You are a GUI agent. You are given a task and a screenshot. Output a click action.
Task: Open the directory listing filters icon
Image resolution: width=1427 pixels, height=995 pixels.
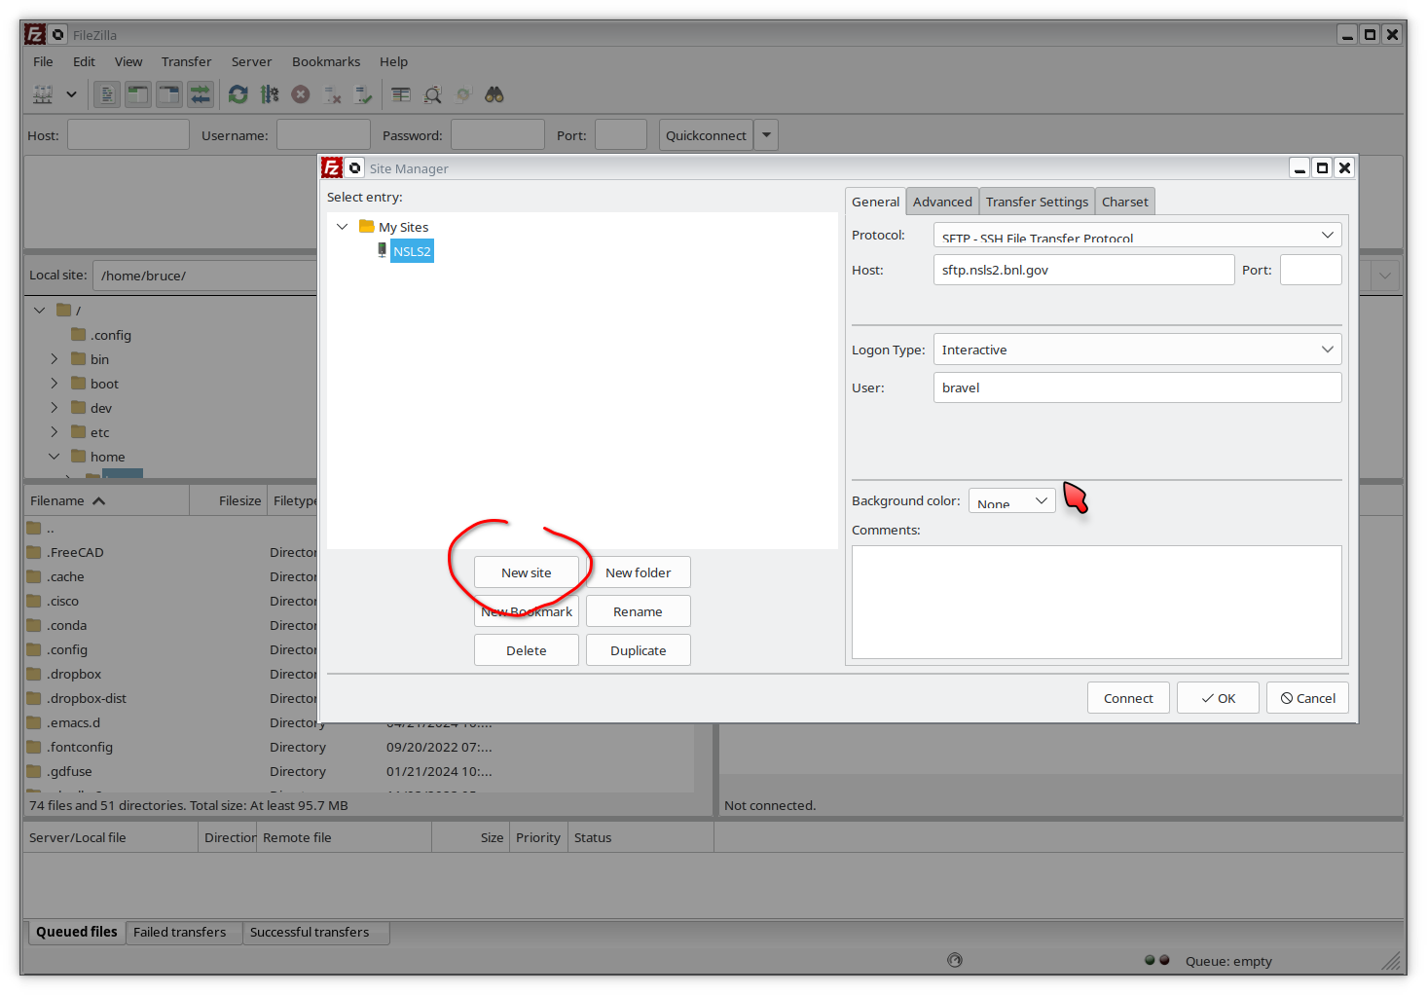point(401,94)
